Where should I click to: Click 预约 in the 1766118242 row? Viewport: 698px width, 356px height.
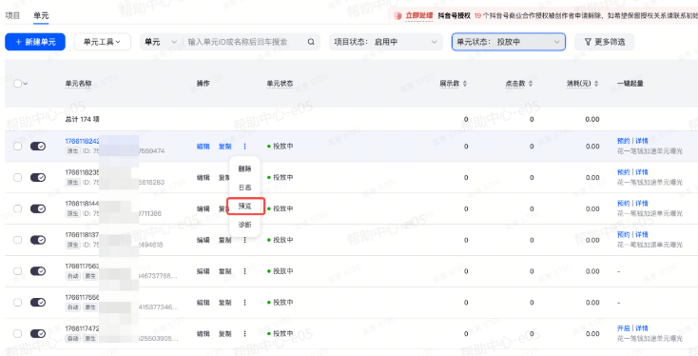click(x=623, y=141)
